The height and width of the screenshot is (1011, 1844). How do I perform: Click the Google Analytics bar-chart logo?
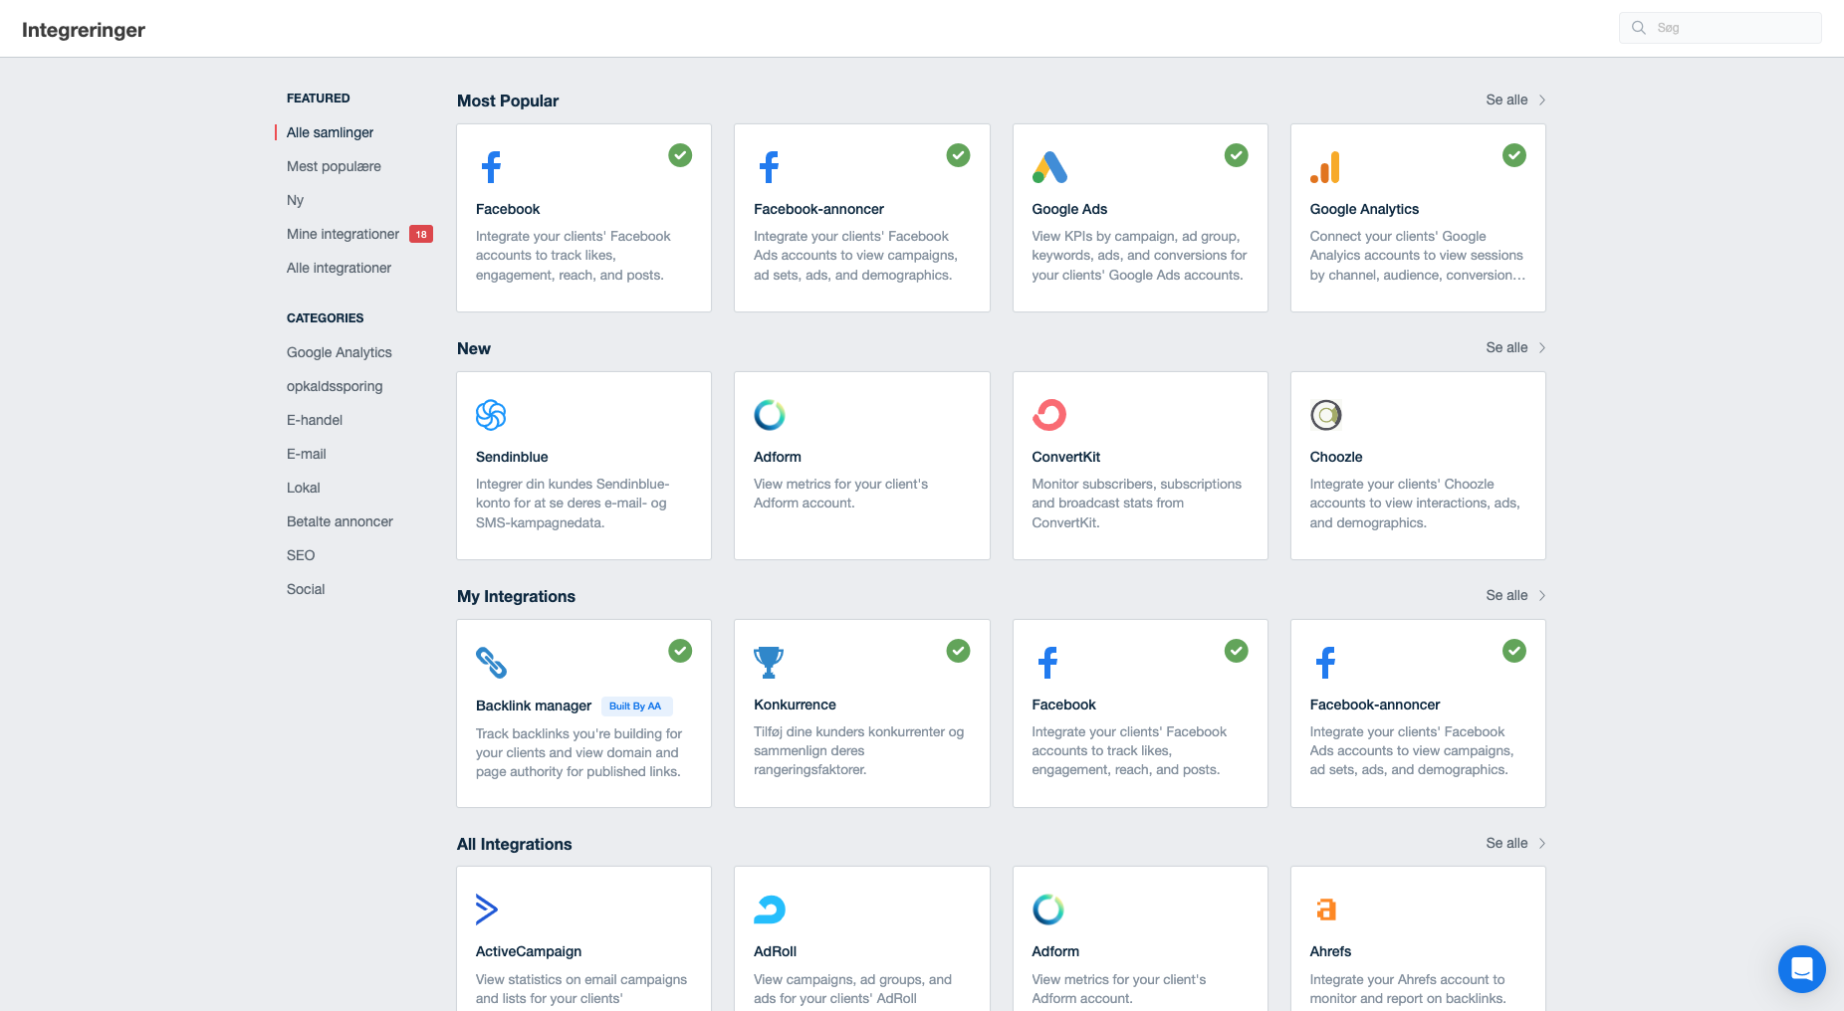(x=1325, y=167)
